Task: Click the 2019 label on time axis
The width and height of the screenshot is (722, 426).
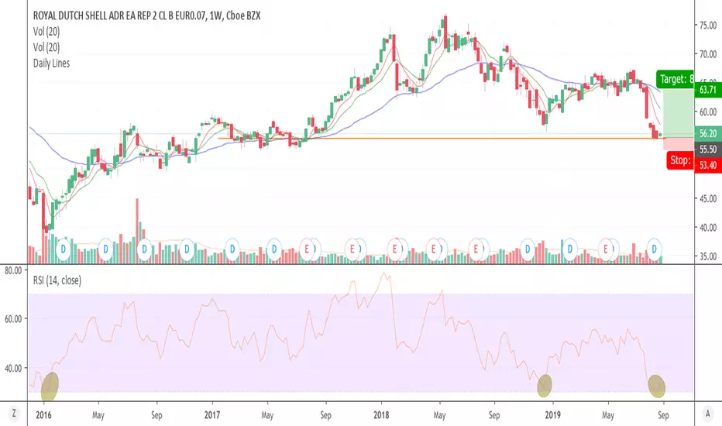Action: point(552,415)
